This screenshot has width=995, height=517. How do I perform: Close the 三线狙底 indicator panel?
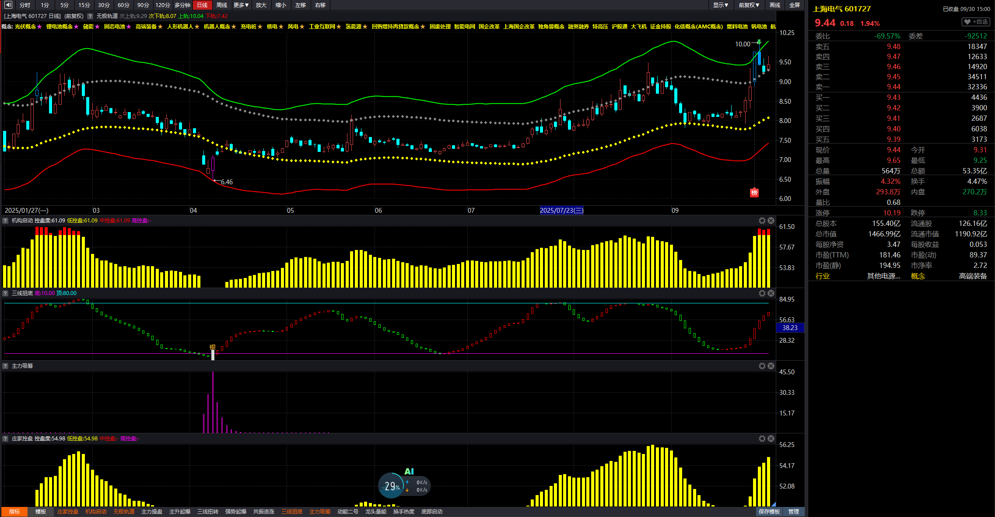[771, 293]
